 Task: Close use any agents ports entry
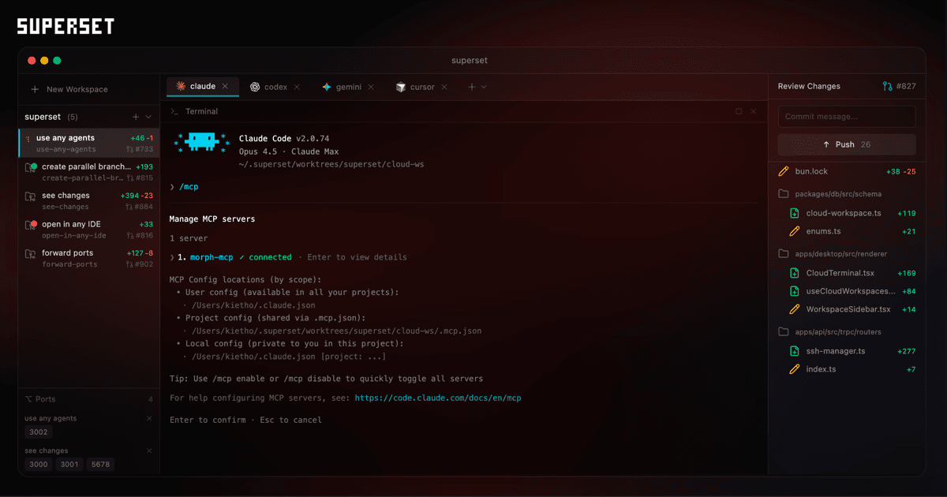pos(149,418)
